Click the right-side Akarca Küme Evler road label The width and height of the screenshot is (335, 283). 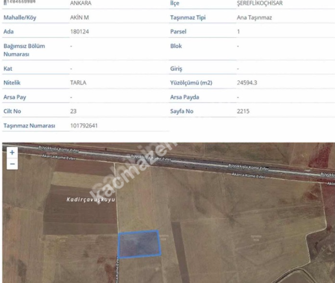click(x=248, y=176)
